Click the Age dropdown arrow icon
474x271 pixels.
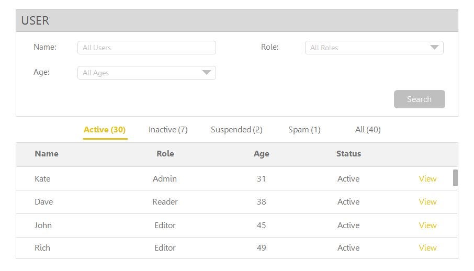pyautogui.click(x=207, y=73)
